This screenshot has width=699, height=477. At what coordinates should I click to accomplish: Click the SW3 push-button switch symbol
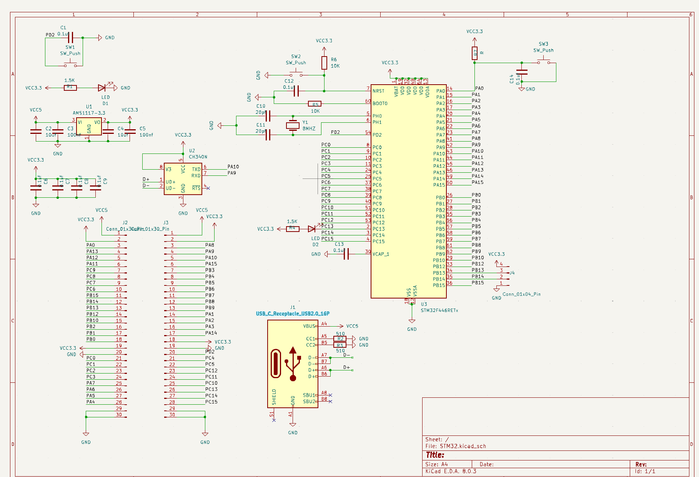click(544, 61)
